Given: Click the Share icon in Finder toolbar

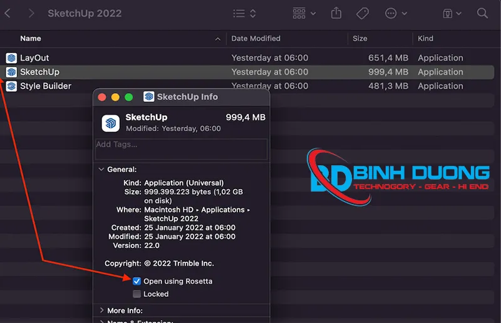Looking at the screenshot, I should [x=336, y=13].
